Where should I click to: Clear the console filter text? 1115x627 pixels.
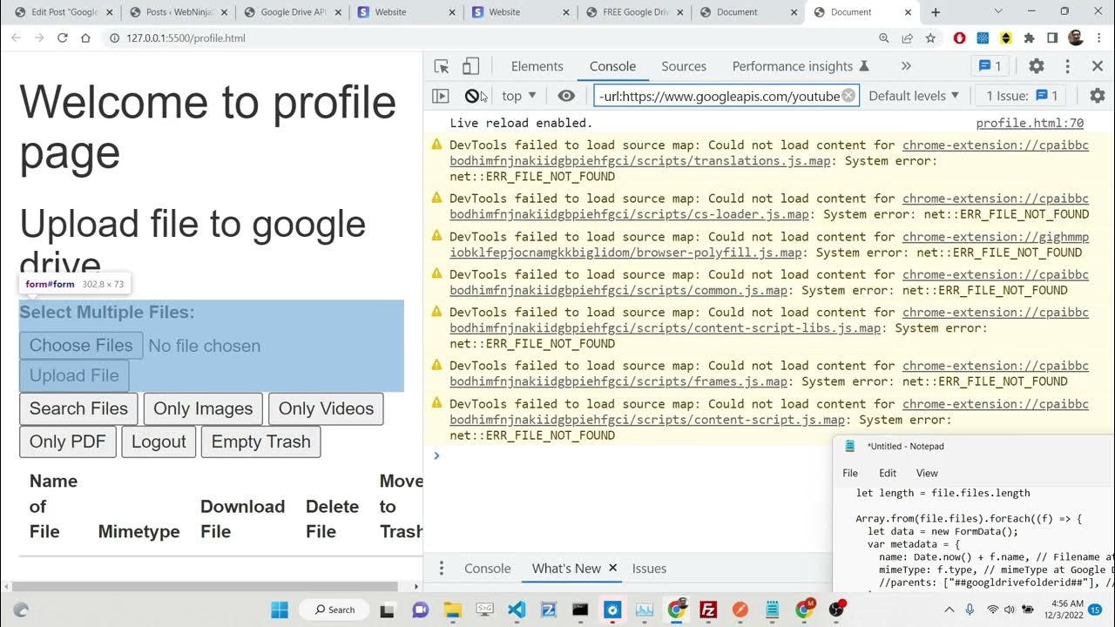click(x=848, y=96)
